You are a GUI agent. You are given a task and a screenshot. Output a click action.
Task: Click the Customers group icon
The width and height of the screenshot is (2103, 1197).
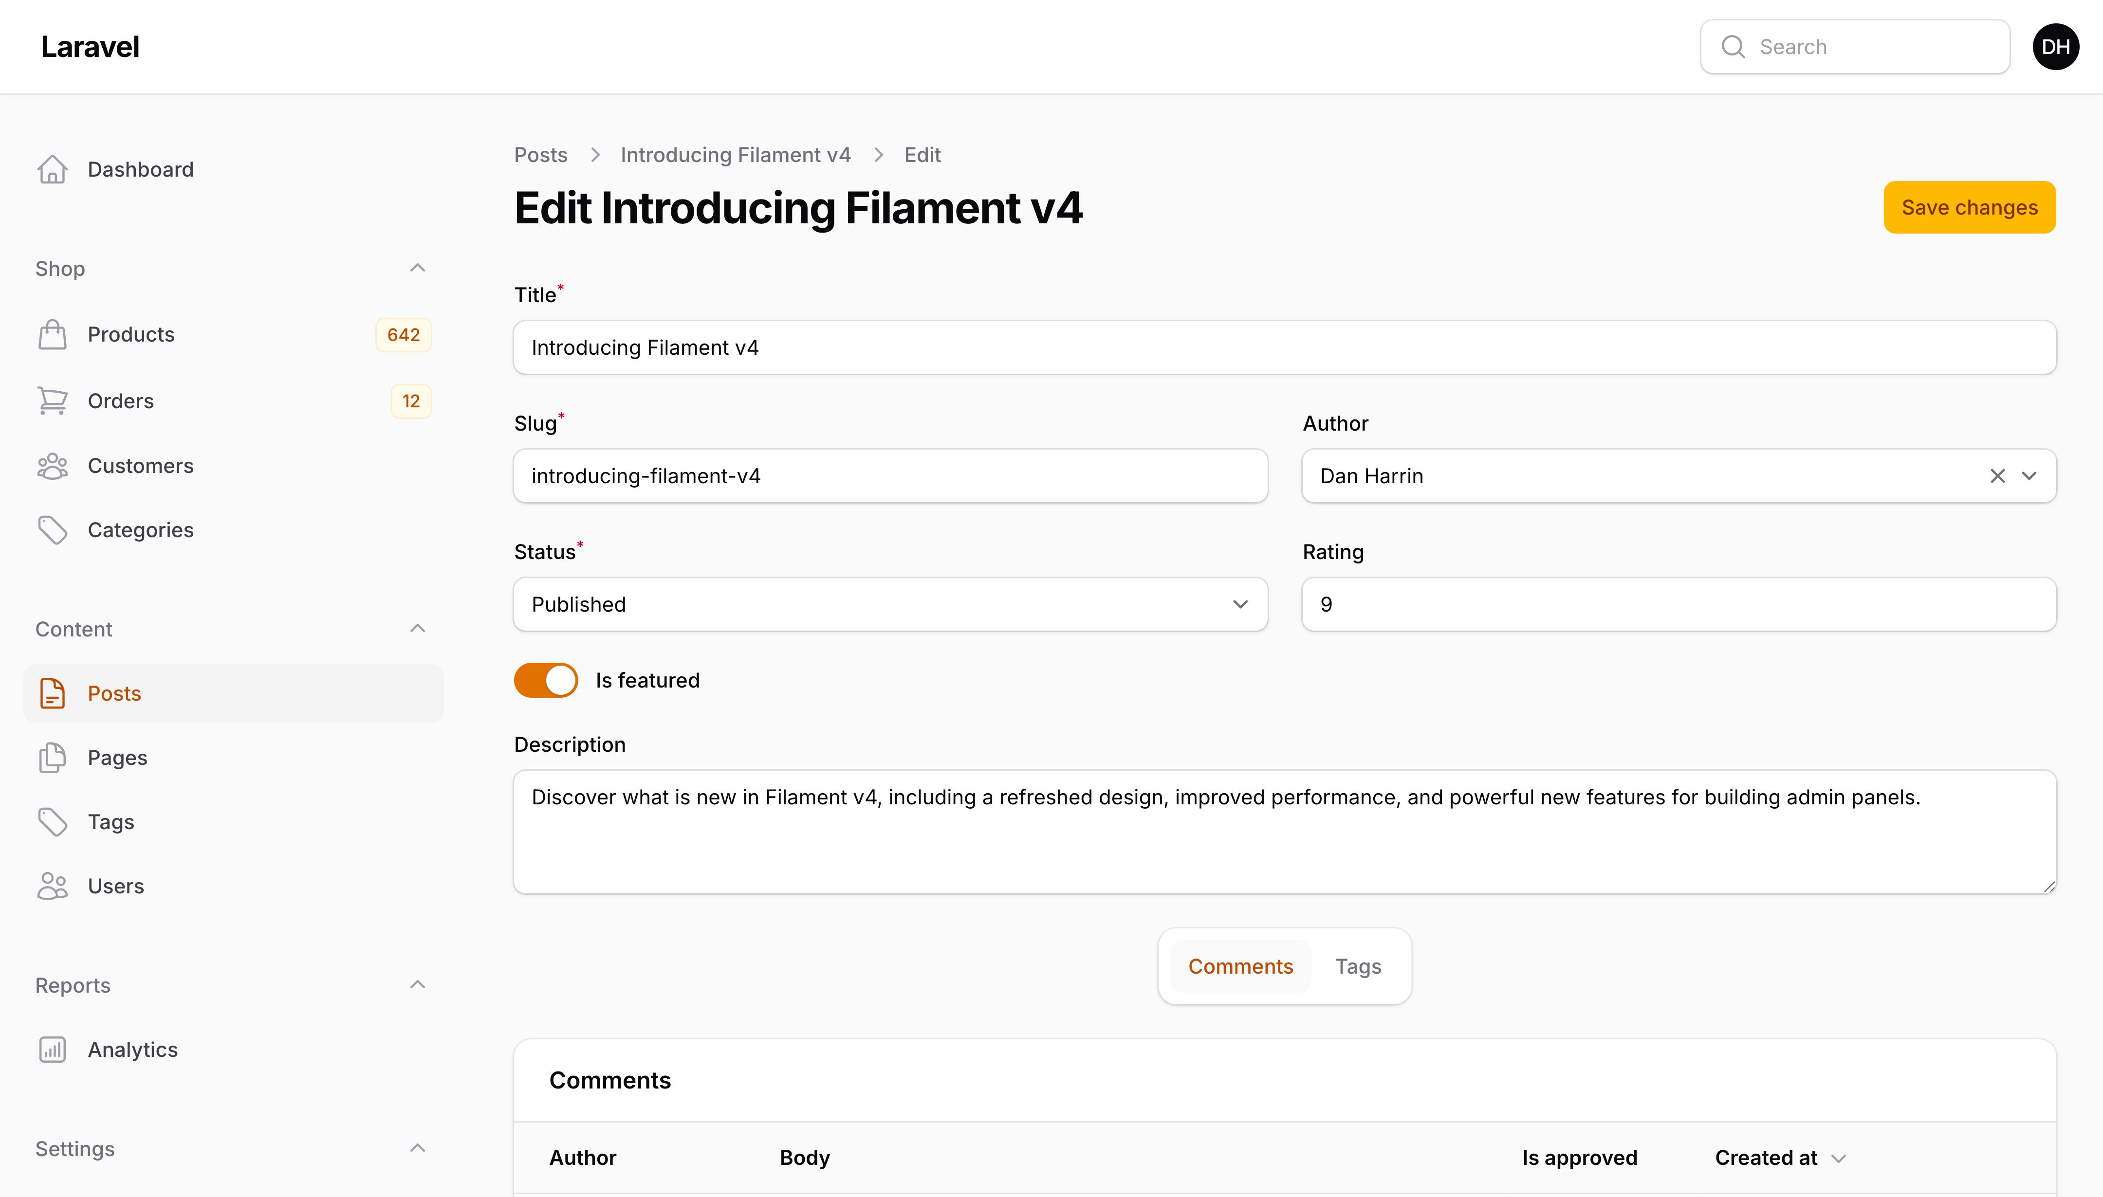pyautogui.click(x=53, y=466)
